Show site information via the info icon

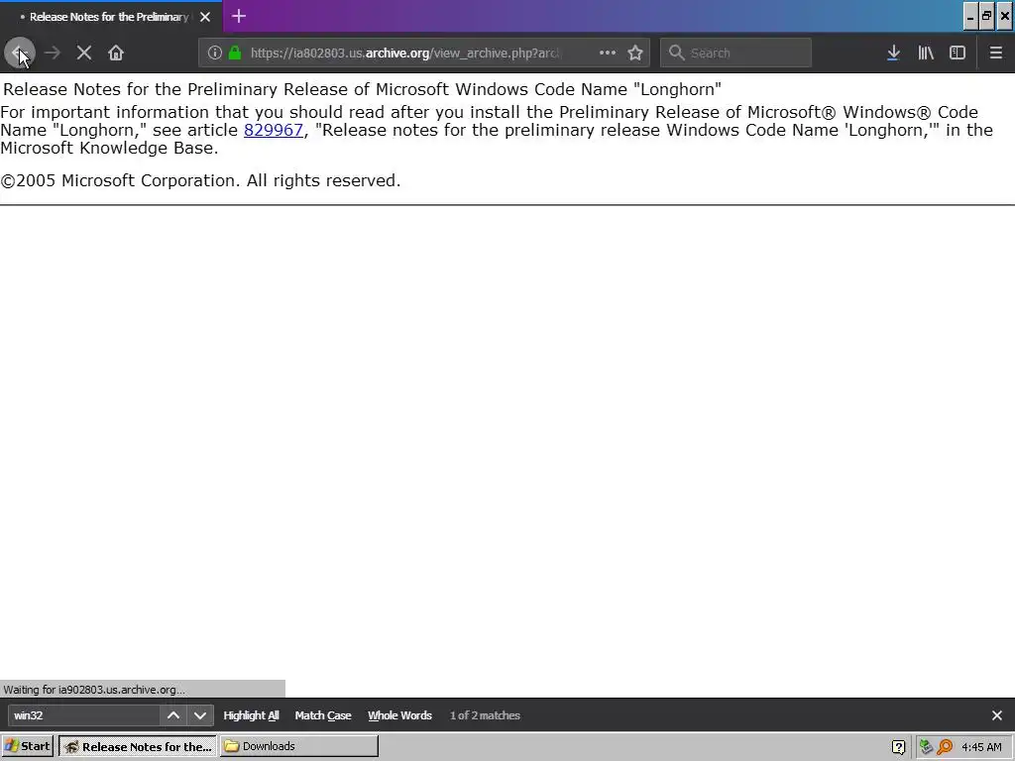[215, 54]
